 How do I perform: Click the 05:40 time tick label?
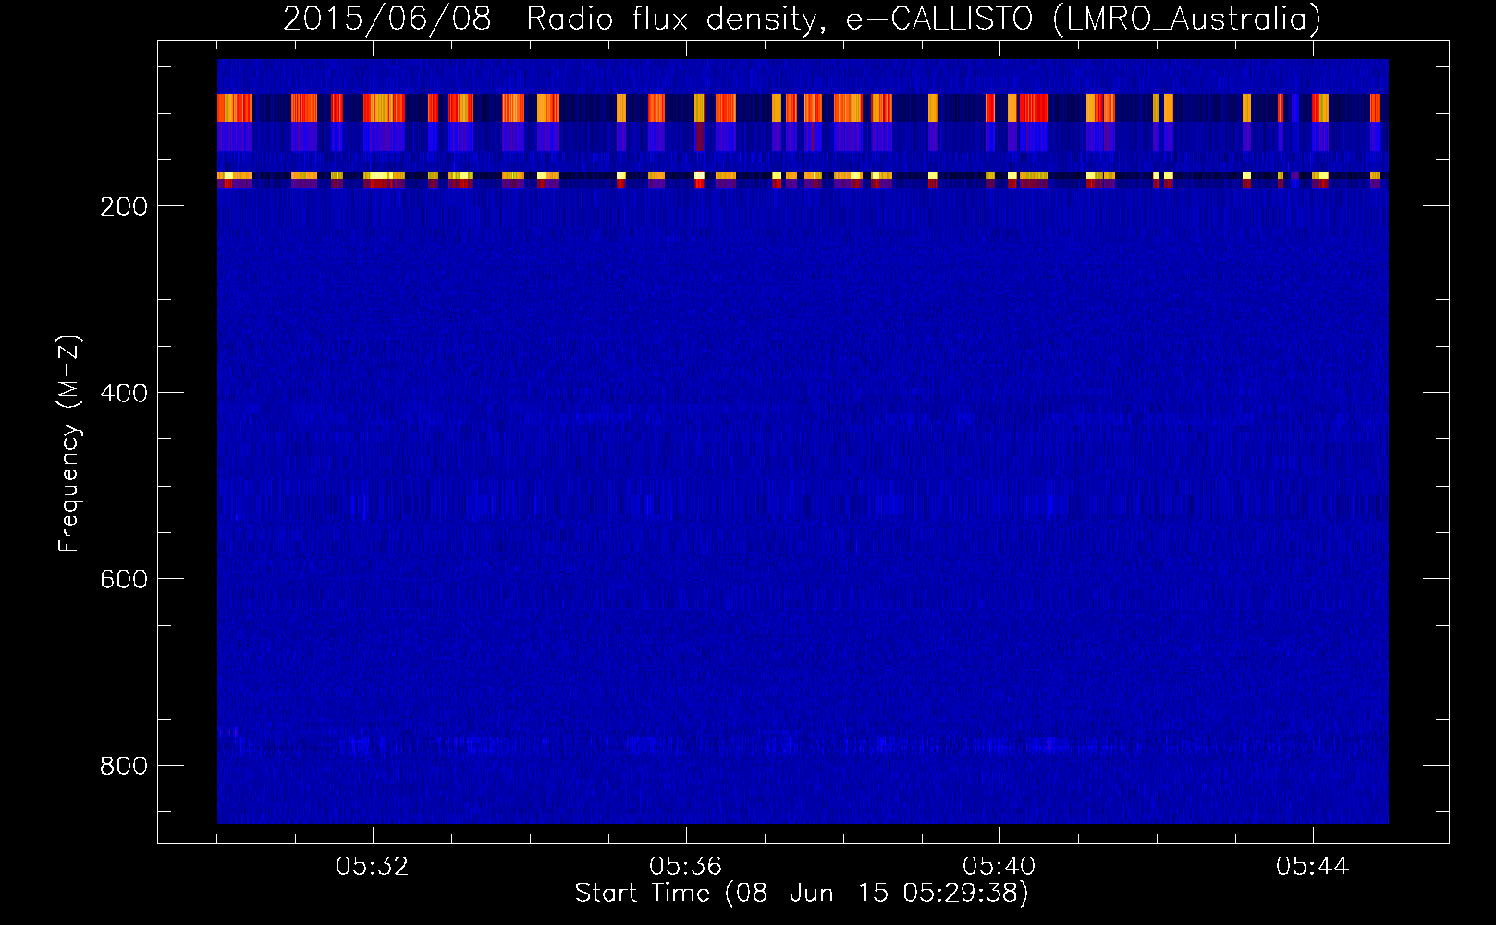click(999, 867)
